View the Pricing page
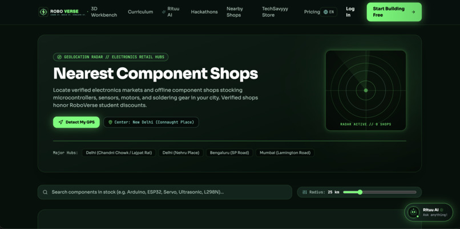The width and height of the screenshot is (460, 229). (x=312, y=12)
